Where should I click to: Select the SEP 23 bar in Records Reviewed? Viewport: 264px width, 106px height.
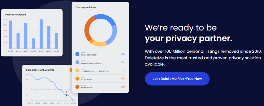(x=10, y=34)
